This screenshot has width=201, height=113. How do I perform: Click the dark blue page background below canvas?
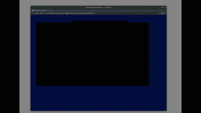pyautogui.click(x=98, y=98)
